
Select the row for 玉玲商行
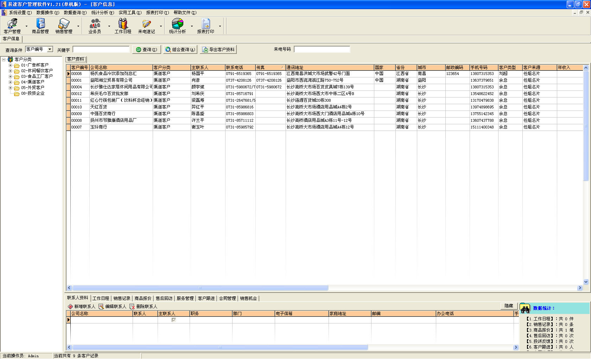click(325, 127)
